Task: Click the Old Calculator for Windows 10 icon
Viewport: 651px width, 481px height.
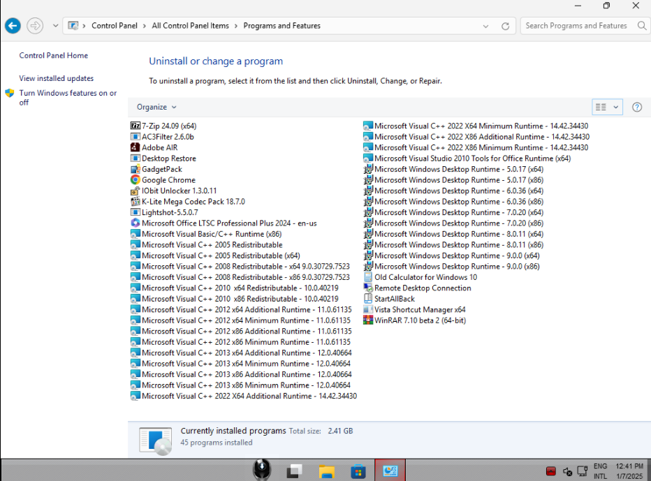Action: [368, 277]
